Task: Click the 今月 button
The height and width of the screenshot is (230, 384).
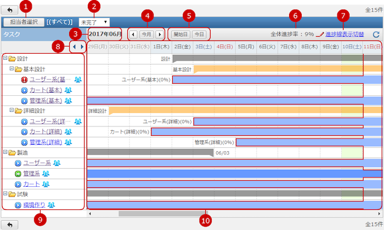Action: [146, 34]
